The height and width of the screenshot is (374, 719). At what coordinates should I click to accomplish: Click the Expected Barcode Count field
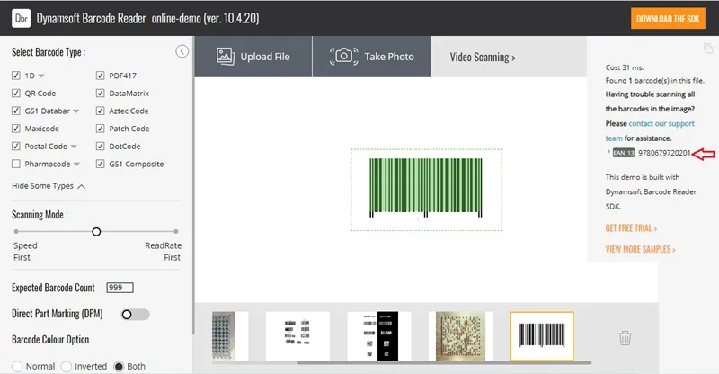(x=120, y=288)
